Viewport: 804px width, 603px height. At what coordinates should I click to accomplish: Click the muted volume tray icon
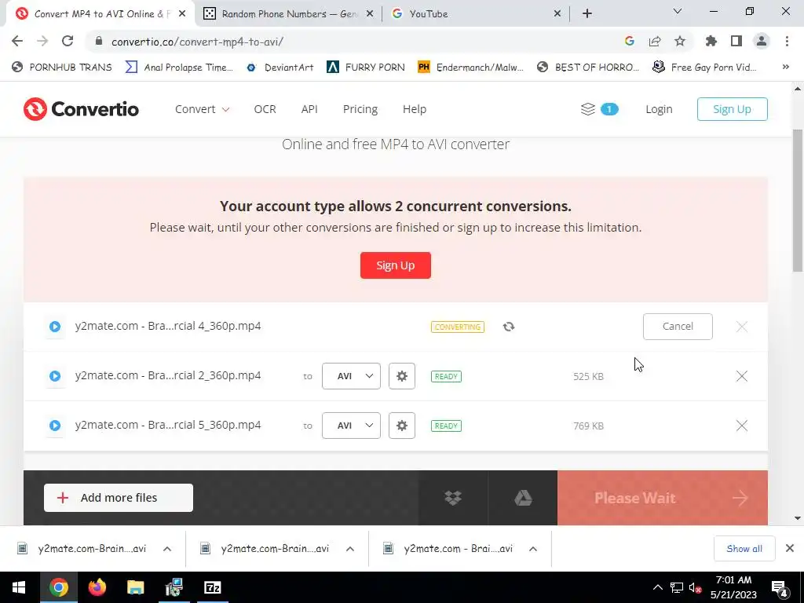[695, 588]
